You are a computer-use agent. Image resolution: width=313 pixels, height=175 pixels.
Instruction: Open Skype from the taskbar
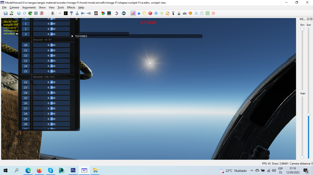pos(50,170)
